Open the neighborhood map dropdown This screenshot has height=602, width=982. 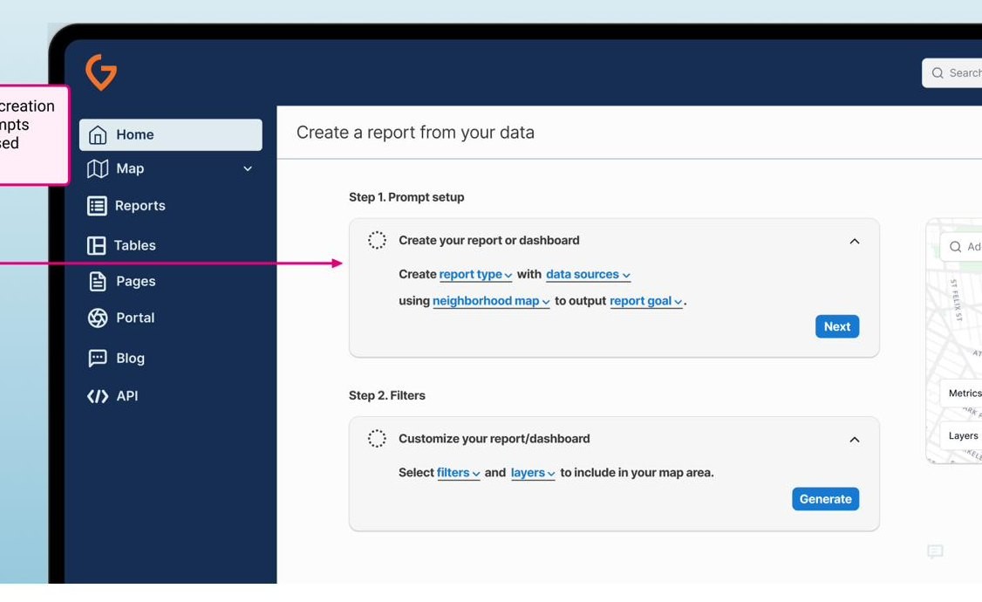point(491,301)
